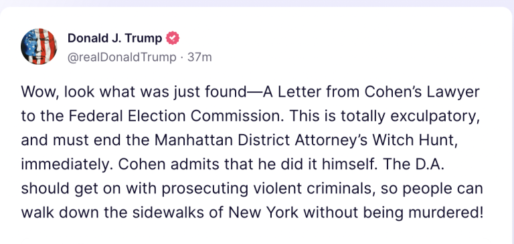Viewport: 514px width, 244px height.
Task: Click the abbreviation "D.A." in the post
Action: [x=428, y=164]
